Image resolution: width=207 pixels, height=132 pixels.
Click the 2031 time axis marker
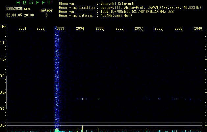tap(22, 28)
